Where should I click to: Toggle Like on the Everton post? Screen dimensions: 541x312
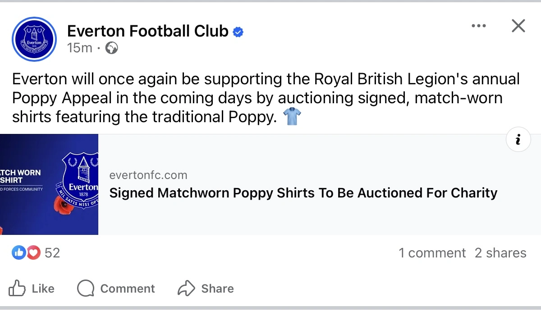[32, 289]
